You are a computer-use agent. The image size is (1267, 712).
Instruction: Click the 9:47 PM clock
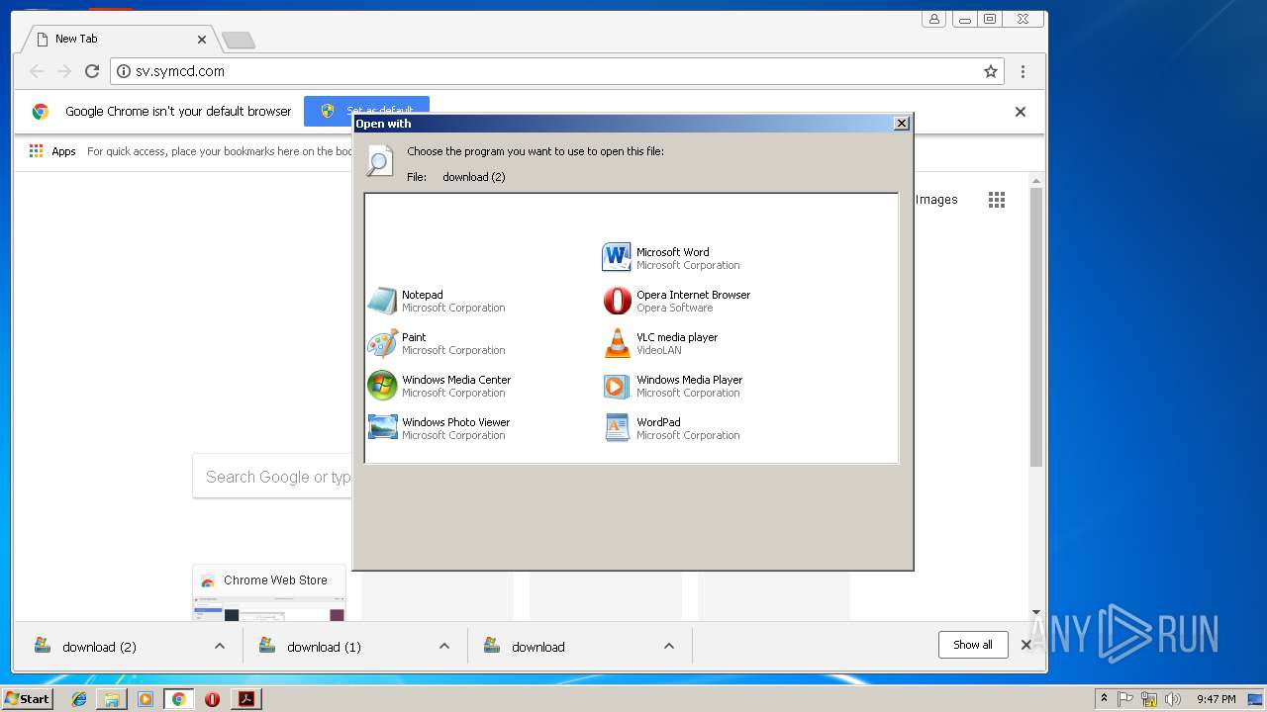click(1216, 699)
